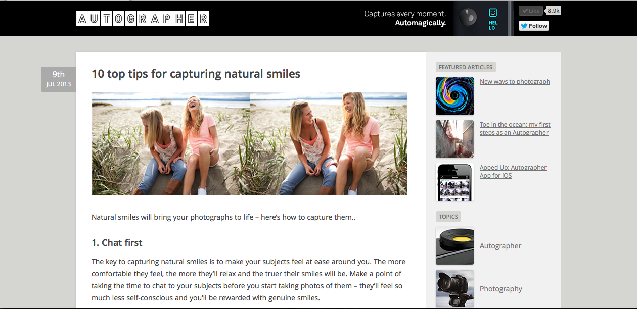Click the 'Captures every moment. Automagically.' tagline
Viewport: 637px width, 309px height.
(x=405, y=18)
